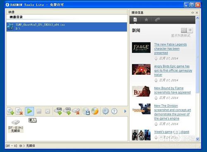Select the YLMF_GhostWin7 ISO image row
This screenshot has height=152, width=207.
pos(67,27)
